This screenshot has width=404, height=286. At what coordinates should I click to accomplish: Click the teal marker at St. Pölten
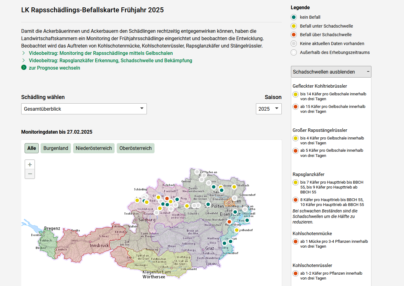[x=208, y=204]
